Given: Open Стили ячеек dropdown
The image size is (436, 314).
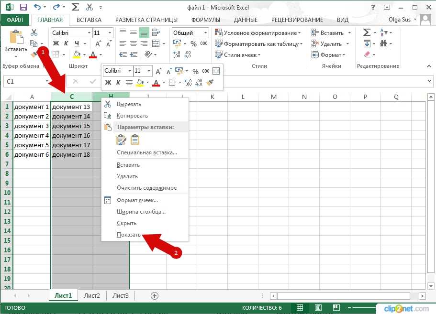Looking at the screenshot, I should [238, 54].
